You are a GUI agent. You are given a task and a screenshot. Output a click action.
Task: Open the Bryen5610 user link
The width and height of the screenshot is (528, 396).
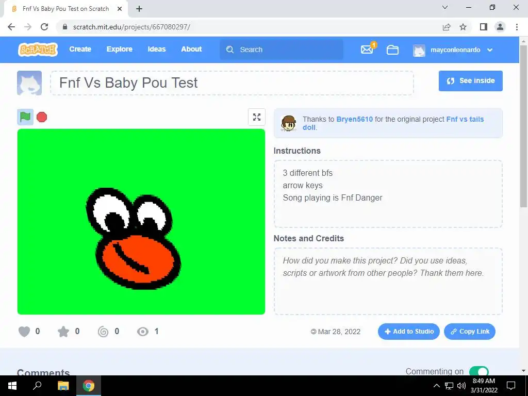click(355, 119)
